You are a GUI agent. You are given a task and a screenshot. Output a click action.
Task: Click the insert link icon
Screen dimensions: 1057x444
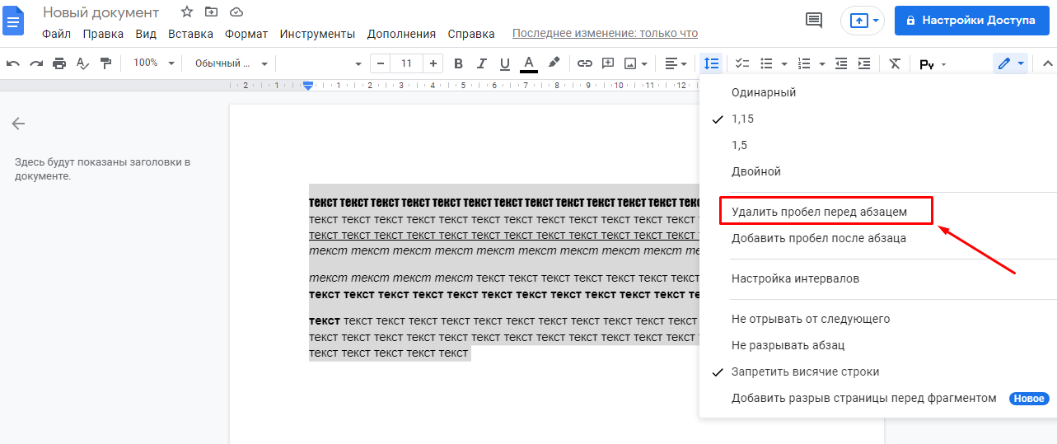[x=585, y=63]
